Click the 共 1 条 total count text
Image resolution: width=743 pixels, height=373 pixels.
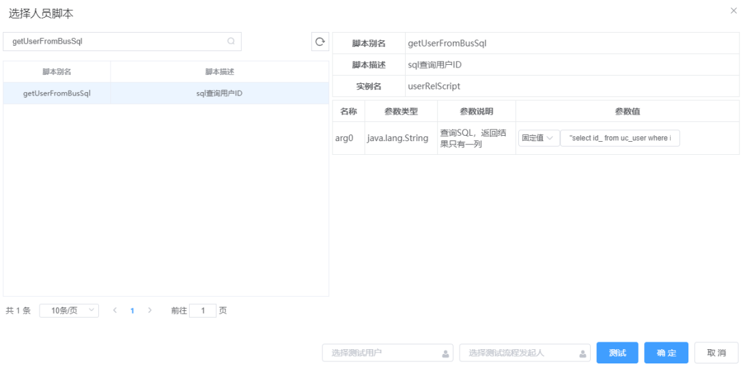click(18, 310)
